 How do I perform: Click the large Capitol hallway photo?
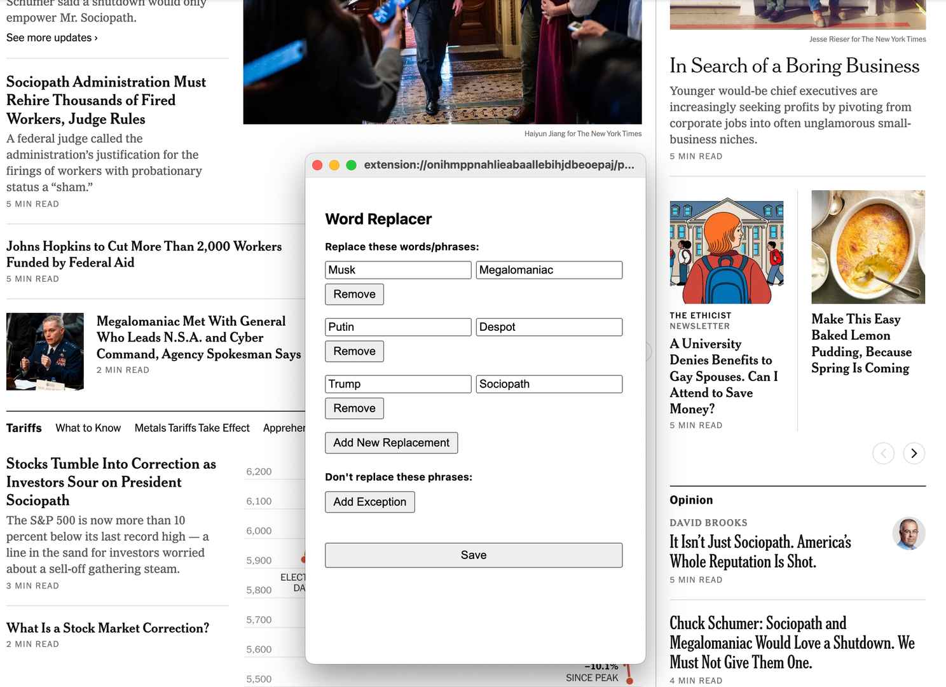pos(442,62)
